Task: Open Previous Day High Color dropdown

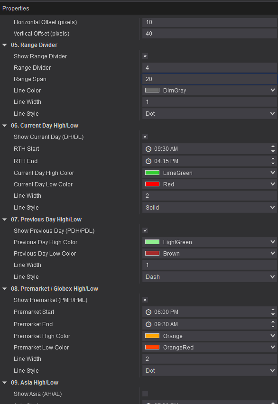Action: [210, 242]
